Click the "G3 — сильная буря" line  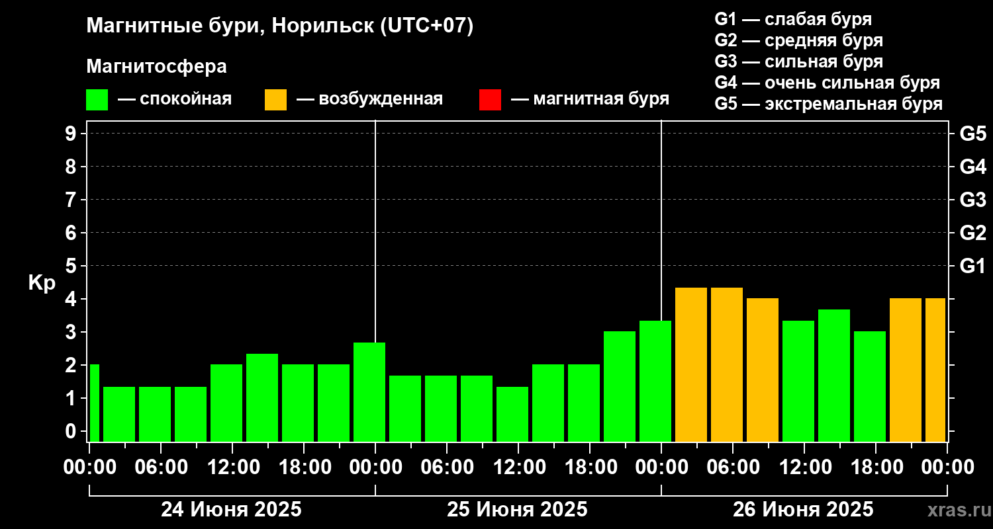798,61
